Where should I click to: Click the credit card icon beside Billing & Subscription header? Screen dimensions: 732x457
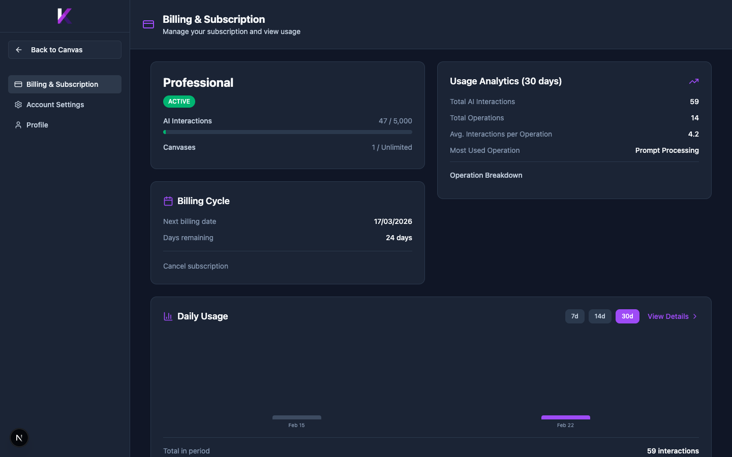point(148,24)
